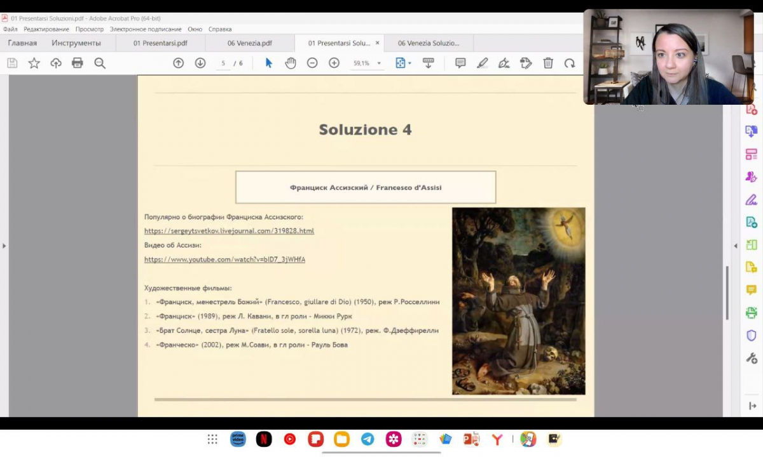763x457 pixels.
Task: Switch to the 06 Venezia.pdf tab
Action: coord(250,43)
